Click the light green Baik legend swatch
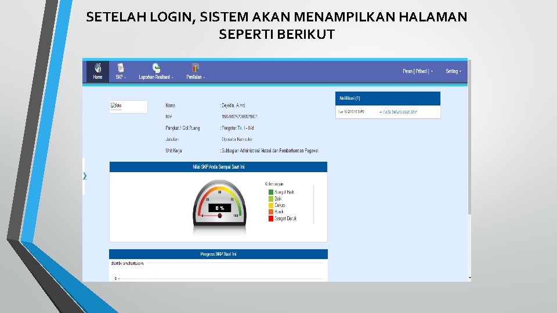 click(271, 199)
